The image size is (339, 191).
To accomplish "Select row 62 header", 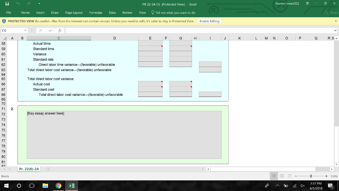I will point(3,65).
